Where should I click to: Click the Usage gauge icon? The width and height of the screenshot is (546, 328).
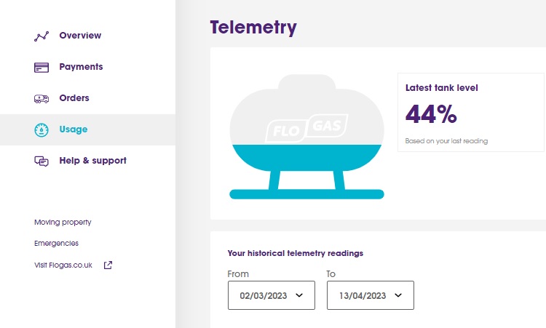41,130
